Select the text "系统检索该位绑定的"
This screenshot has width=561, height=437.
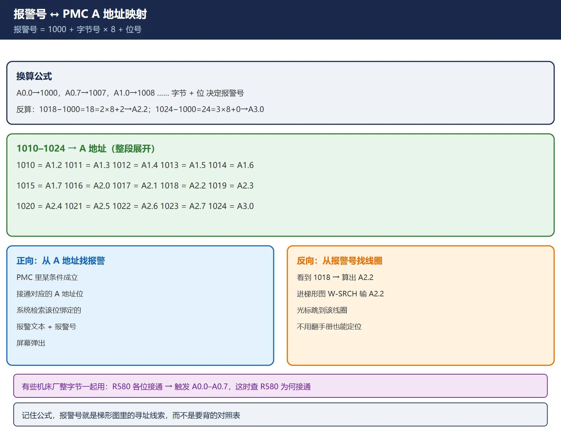coord(49,310)
